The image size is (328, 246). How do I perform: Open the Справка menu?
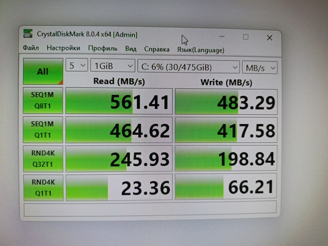[157, 49]
